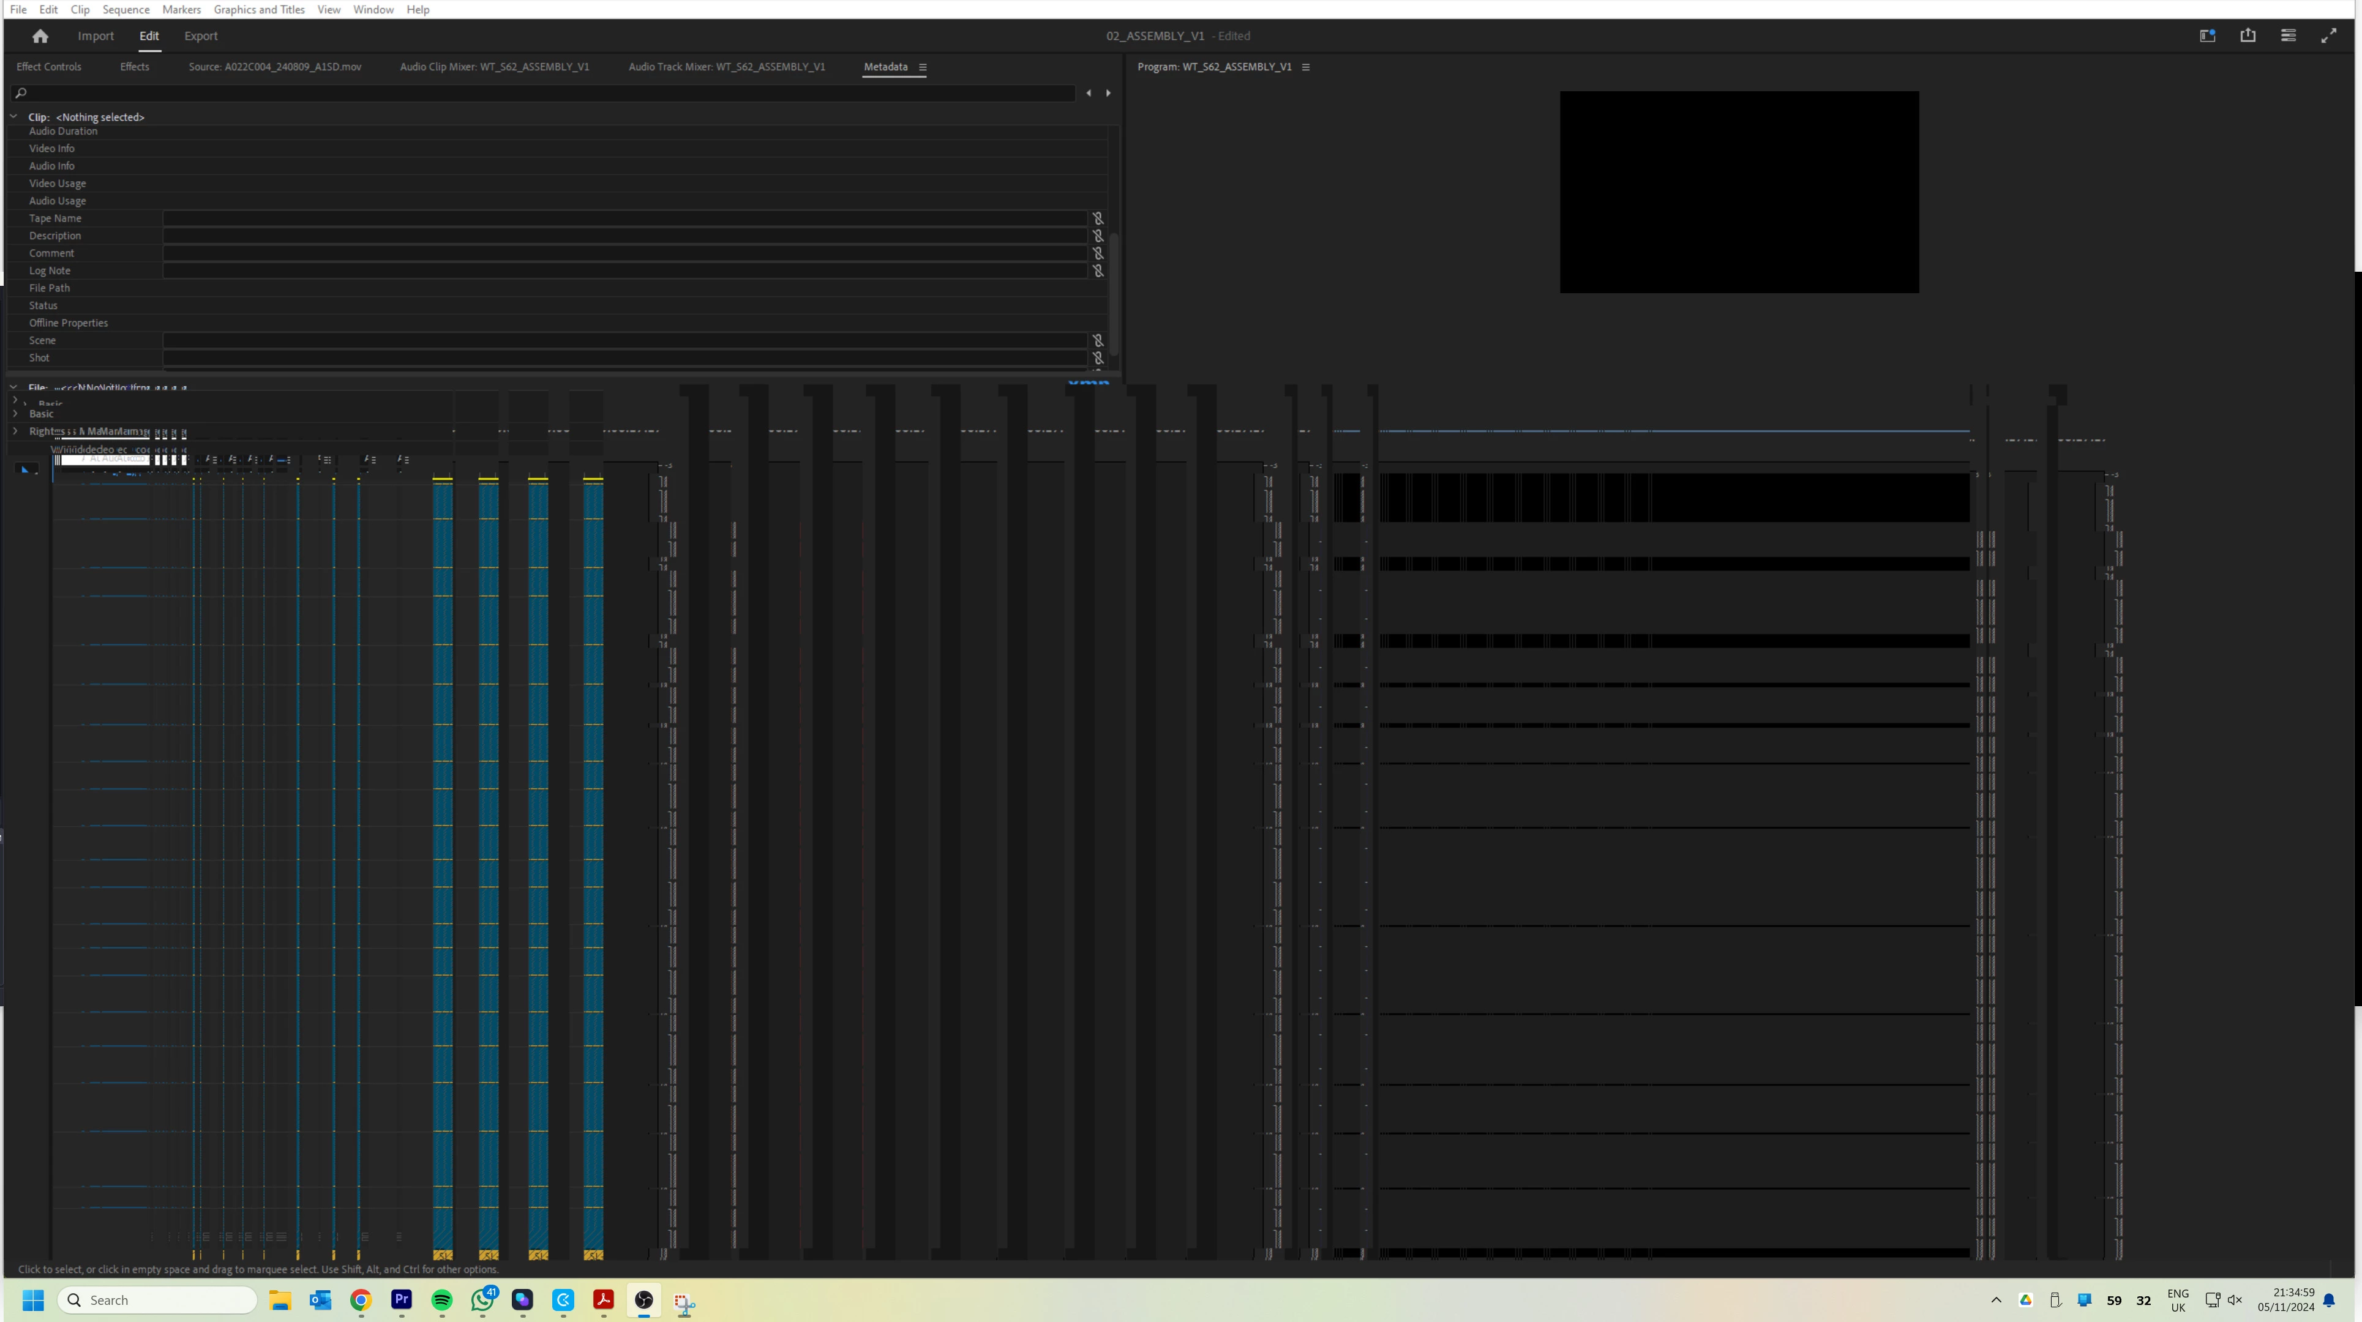Open the Sequence menu
Viewport: 2362px width, 1322px height.
coord(126,9)
